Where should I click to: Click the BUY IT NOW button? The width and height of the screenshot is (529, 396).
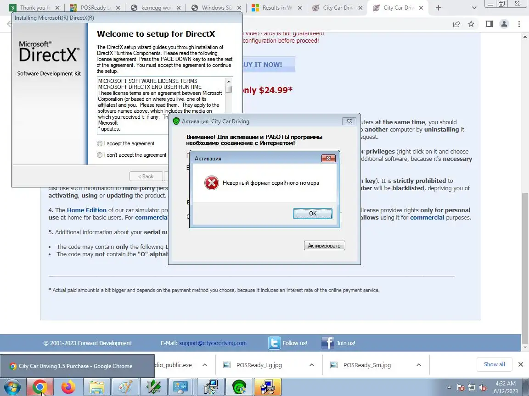click(x=269, y=65)
